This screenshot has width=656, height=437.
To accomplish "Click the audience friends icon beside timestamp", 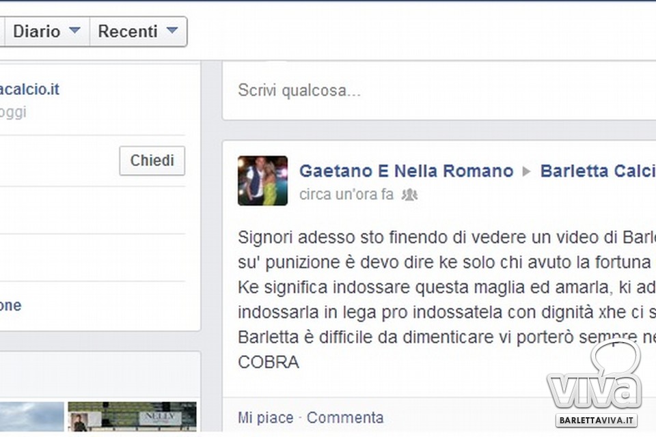I will point(409,195).
